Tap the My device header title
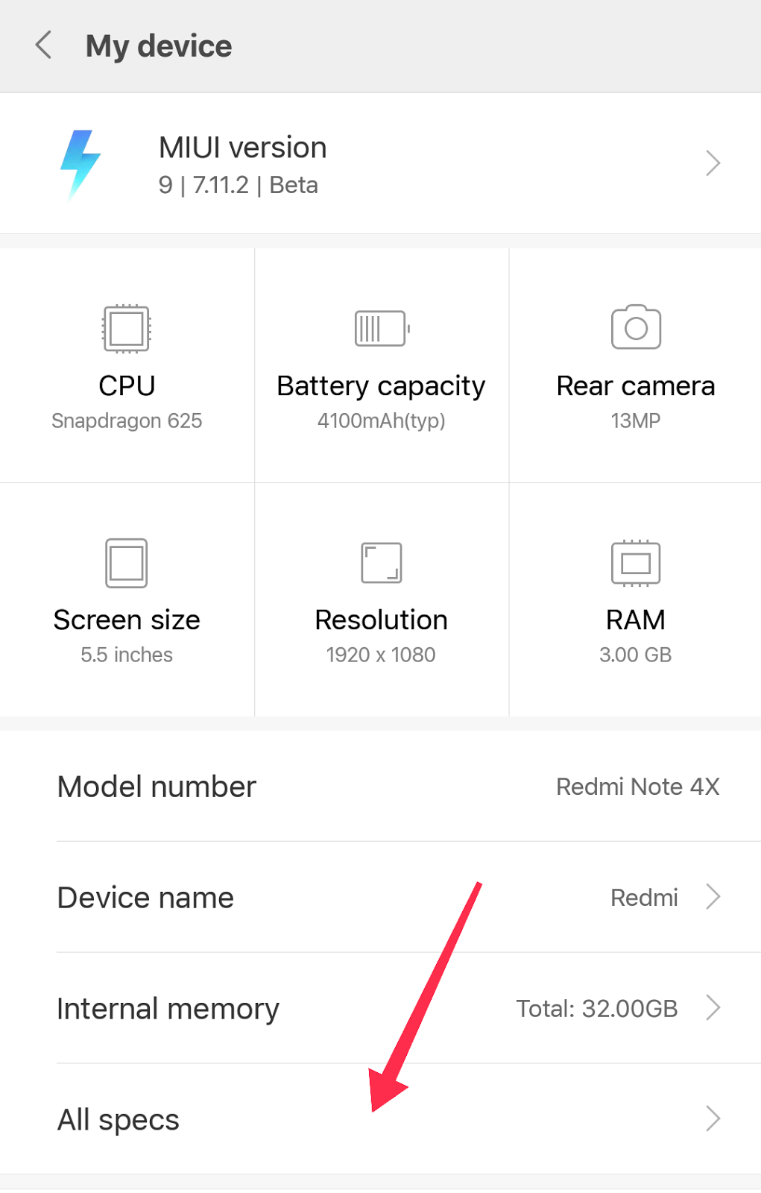Screen dimensions: 761x1193 [159, 46]
